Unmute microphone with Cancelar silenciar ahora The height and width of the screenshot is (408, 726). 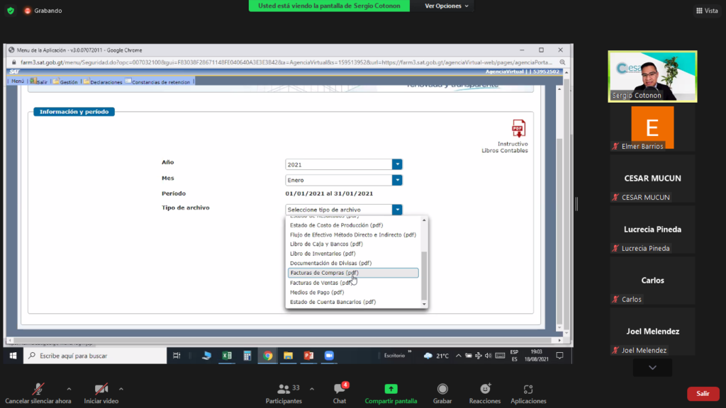(x=38, y=390)
